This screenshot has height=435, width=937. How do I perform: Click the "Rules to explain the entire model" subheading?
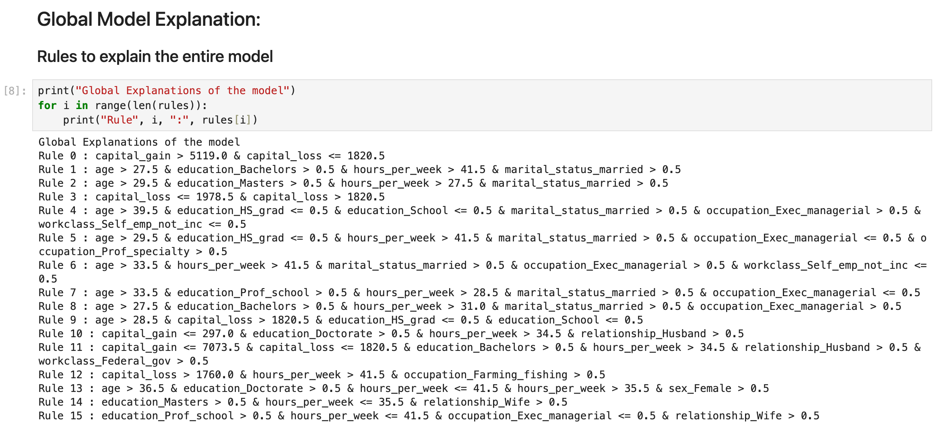point(155,56)
